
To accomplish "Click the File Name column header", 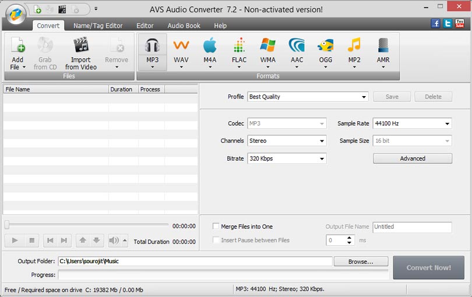I will pyautogui.click(x=56, y=89).
